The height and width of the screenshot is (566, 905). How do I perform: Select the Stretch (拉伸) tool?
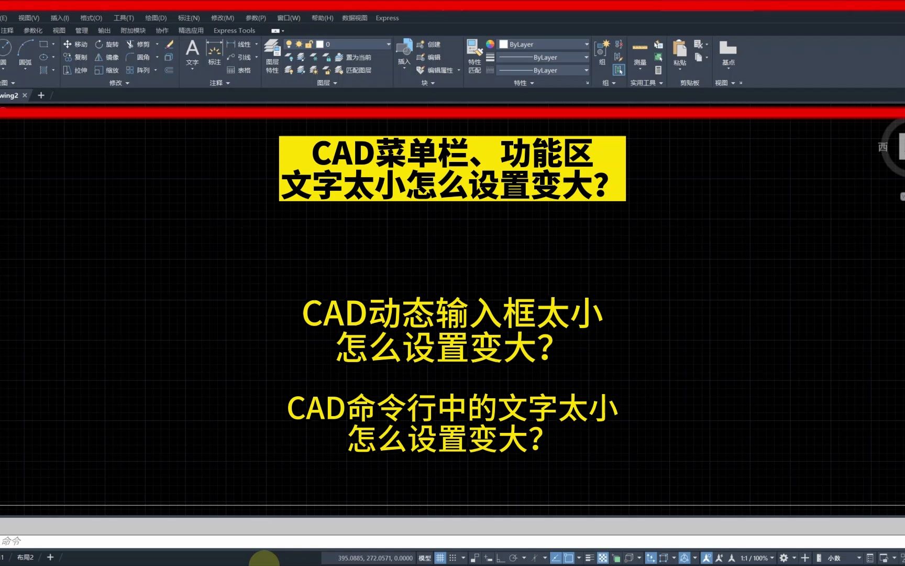pos(75,70)
